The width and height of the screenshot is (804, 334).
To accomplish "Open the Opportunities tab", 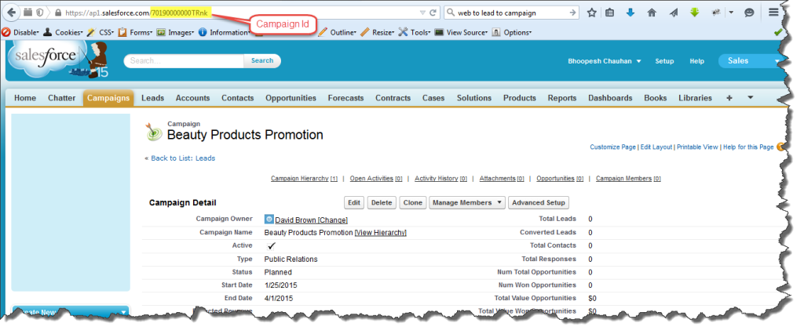I will (291, 98).
